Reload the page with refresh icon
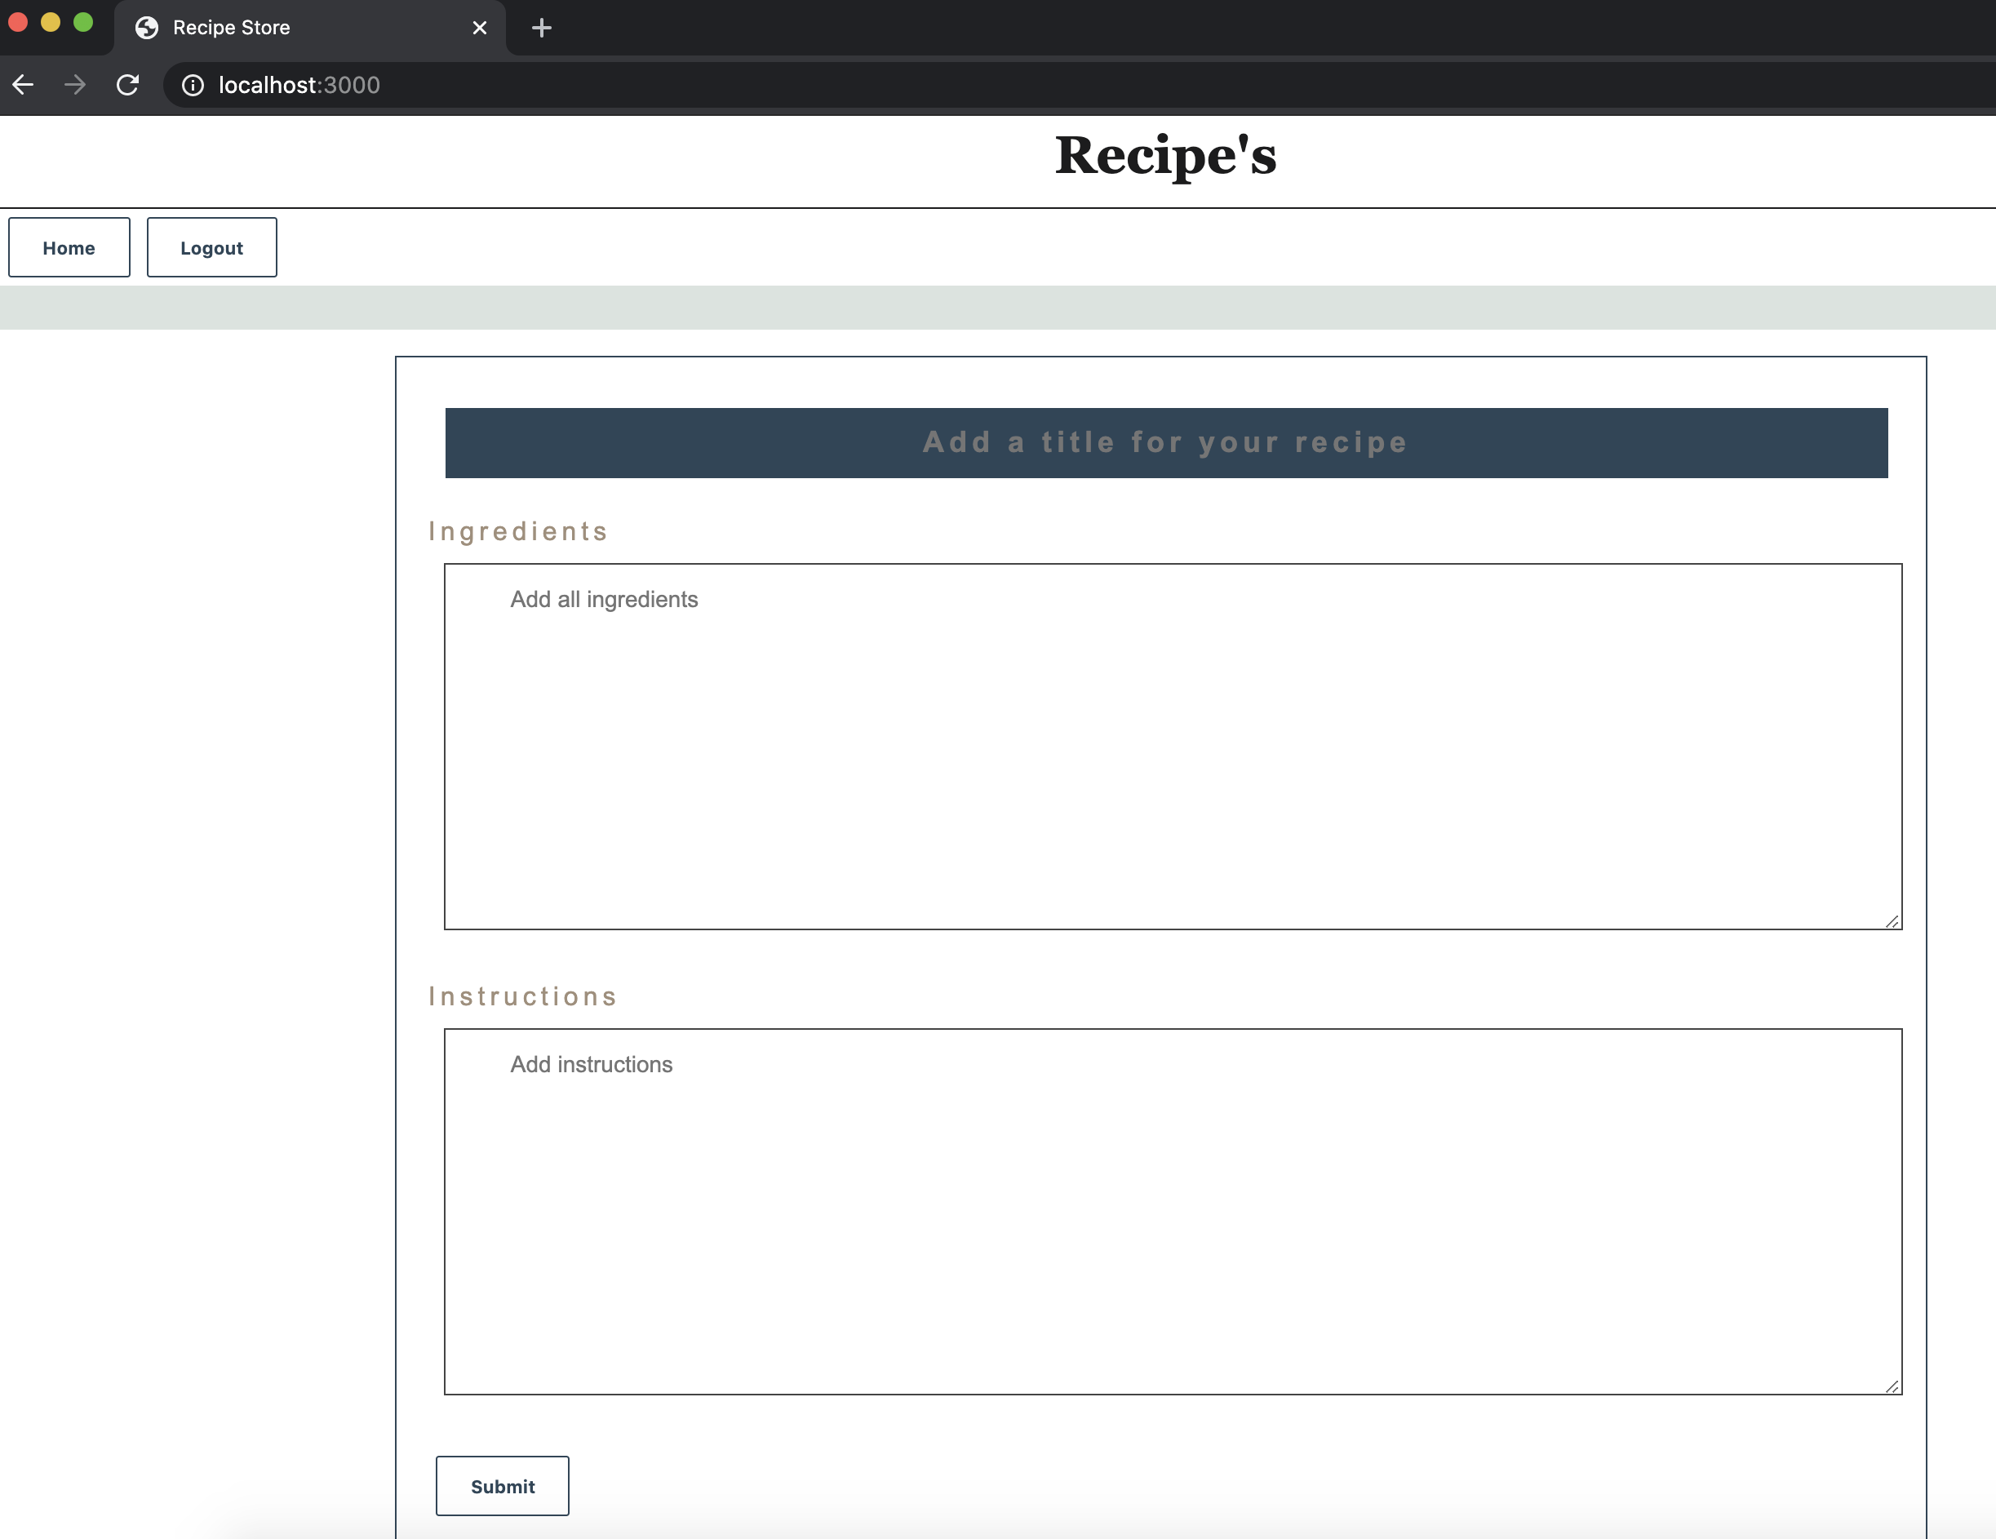Image resolution: width=1996 pixels, height=1539 pixels. 128,85
